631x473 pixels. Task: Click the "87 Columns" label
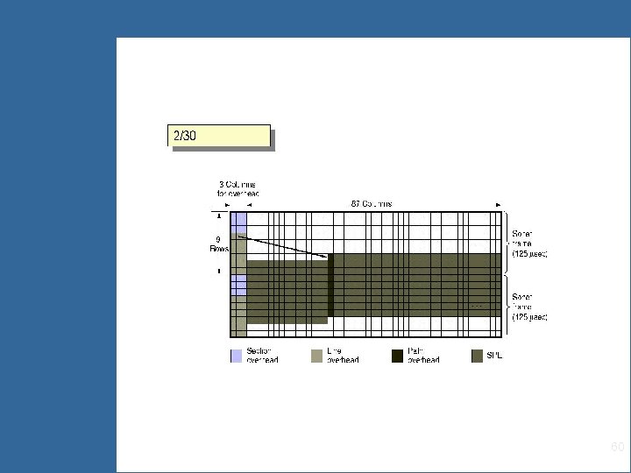[372, 204]
